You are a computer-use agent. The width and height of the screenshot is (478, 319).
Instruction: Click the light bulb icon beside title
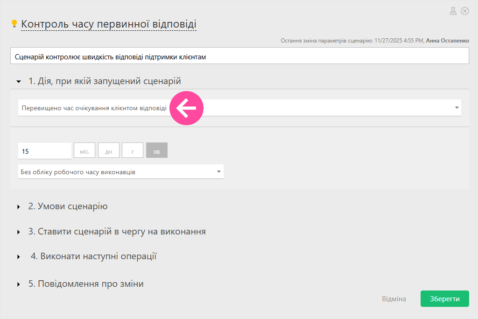click(14, 24)
